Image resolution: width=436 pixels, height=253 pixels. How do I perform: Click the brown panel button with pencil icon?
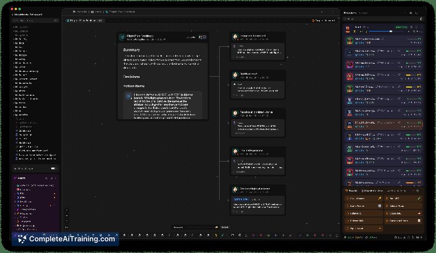(403, 198)
